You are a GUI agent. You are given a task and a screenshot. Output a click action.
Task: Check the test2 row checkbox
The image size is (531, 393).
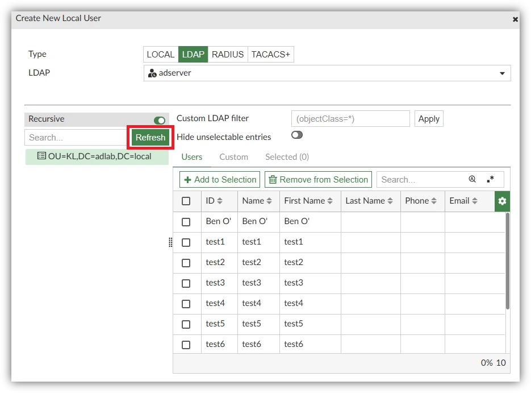pyautogui.click(x=186, y=263)
